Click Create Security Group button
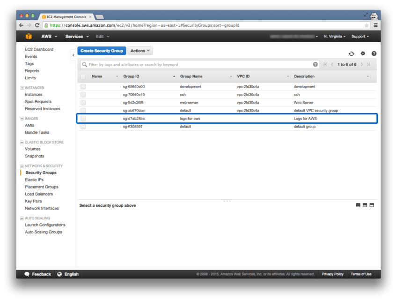397x301 pixels. click(102, 51)
